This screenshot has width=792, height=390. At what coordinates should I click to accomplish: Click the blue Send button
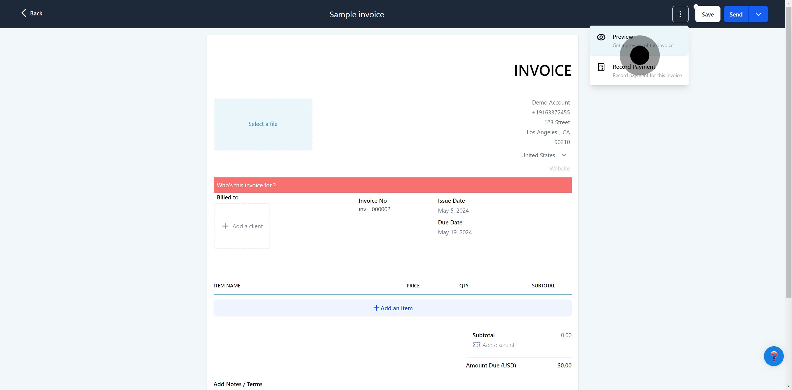735,14
